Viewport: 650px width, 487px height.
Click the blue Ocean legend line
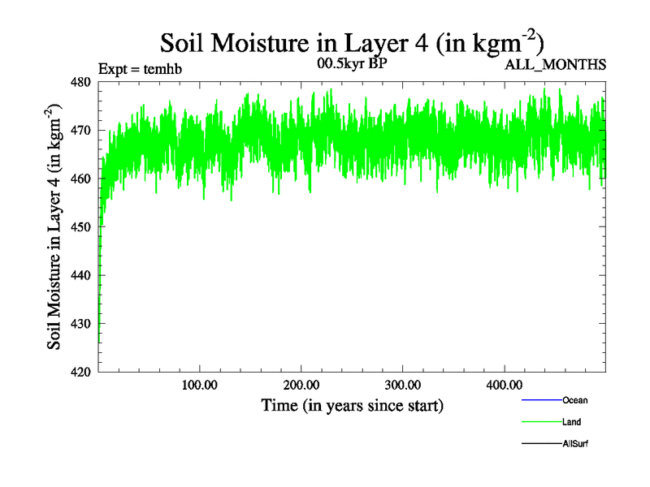click(540, 400)
